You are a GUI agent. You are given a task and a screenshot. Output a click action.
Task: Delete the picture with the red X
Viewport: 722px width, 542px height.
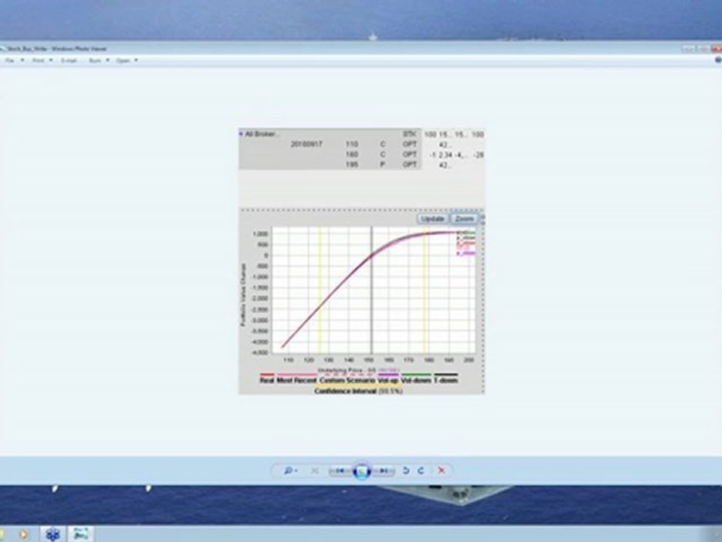pos(441,470)
